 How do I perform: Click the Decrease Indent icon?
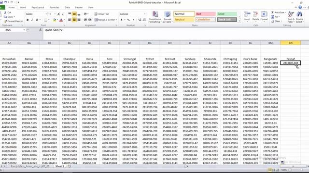point(85,20)
